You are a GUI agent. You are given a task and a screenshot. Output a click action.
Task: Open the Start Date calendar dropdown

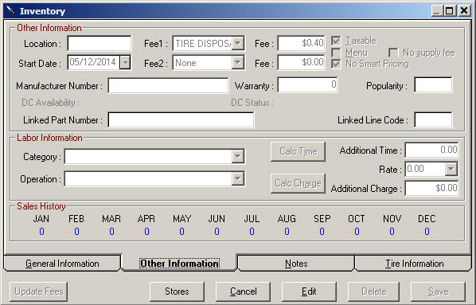tap(125, 63)
